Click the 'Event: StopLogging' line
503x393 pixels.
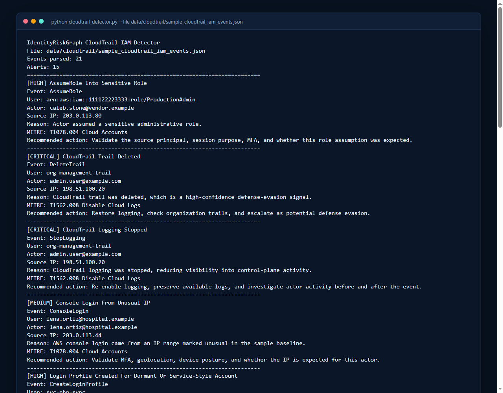click(x=56, y=238)
